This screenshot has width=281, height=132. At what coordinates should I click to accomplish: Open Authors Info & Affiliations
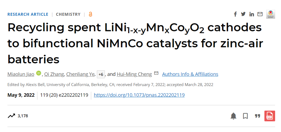(x=190, y=74)
